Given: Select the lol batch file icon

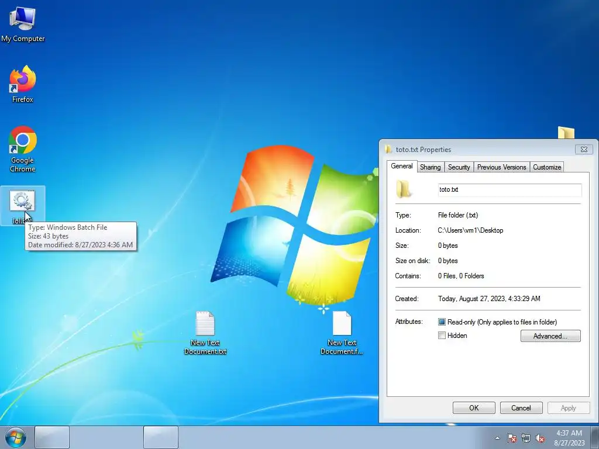Looking at the screenshot, I should tap(23, 205).
